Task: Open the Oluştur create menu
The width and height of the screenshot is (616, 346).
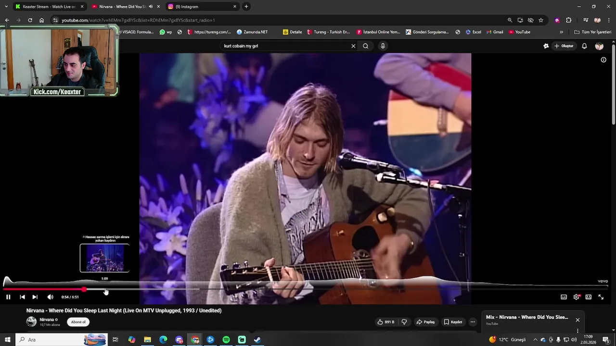Action: pos(564,46)
